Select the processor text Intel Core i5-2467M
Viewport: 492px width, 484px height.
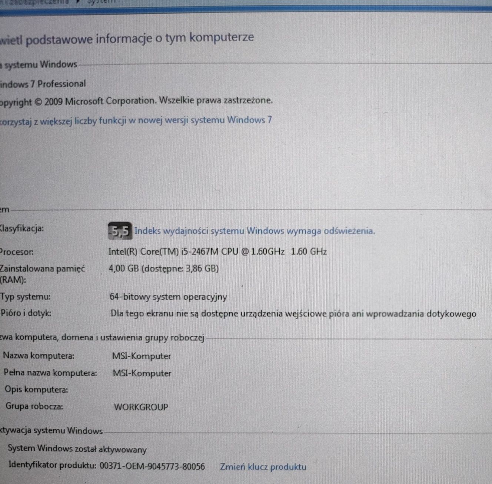(x=217, y=252)
